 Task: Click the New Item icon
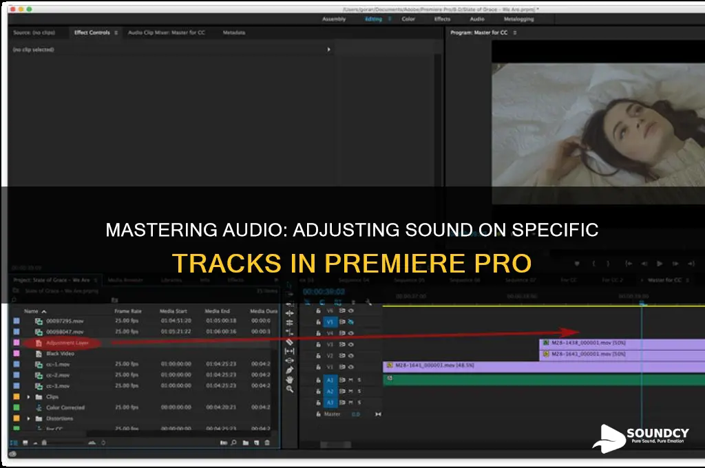point(256,443)
